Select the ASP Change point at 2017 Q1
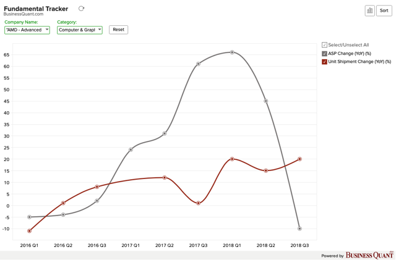This screenshot has height=260, width=396. click(x=131, y=150)
